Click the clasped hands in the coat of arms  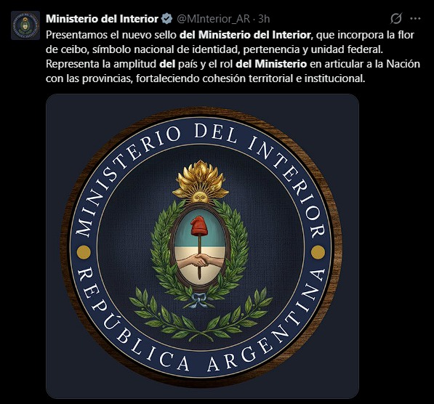(200, 260)
